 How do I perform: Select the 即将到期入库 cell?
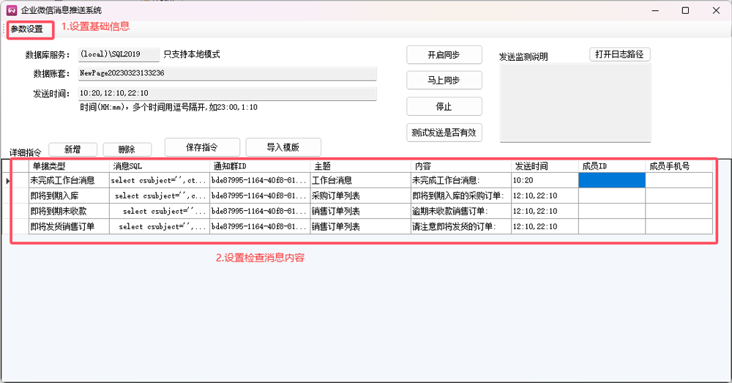(x=69, y=196)
